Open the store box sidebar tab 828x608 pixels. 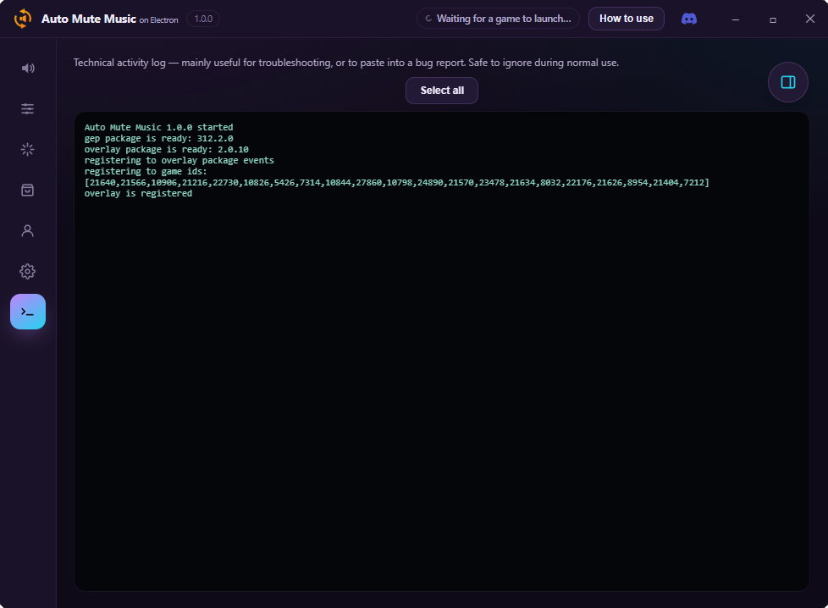[27, 191]
